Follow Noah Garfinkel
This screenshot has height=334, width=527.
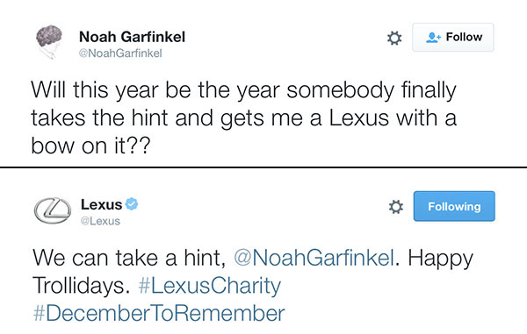(x=453, y=37)
